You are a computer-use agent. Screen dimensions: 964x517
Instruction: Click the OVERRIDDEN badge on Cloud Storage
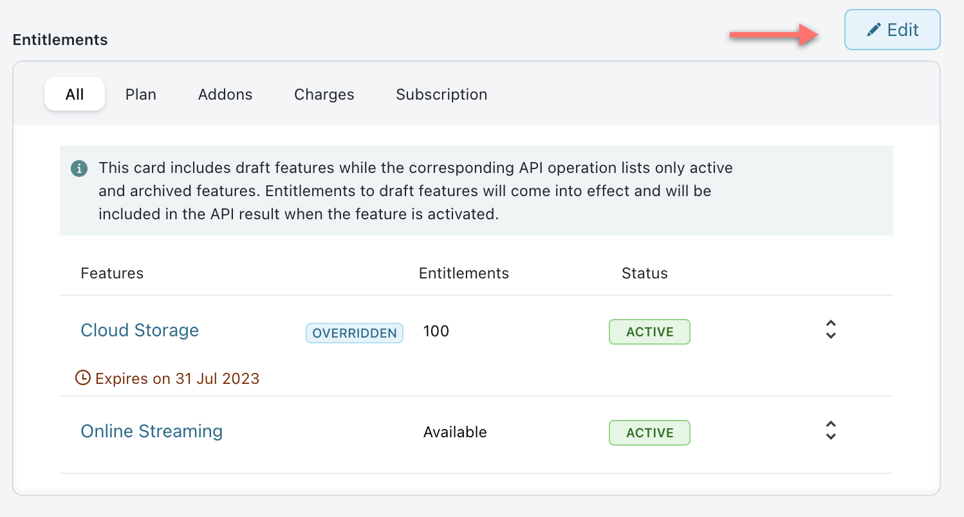pyautogui.click(x=354, y=333)
